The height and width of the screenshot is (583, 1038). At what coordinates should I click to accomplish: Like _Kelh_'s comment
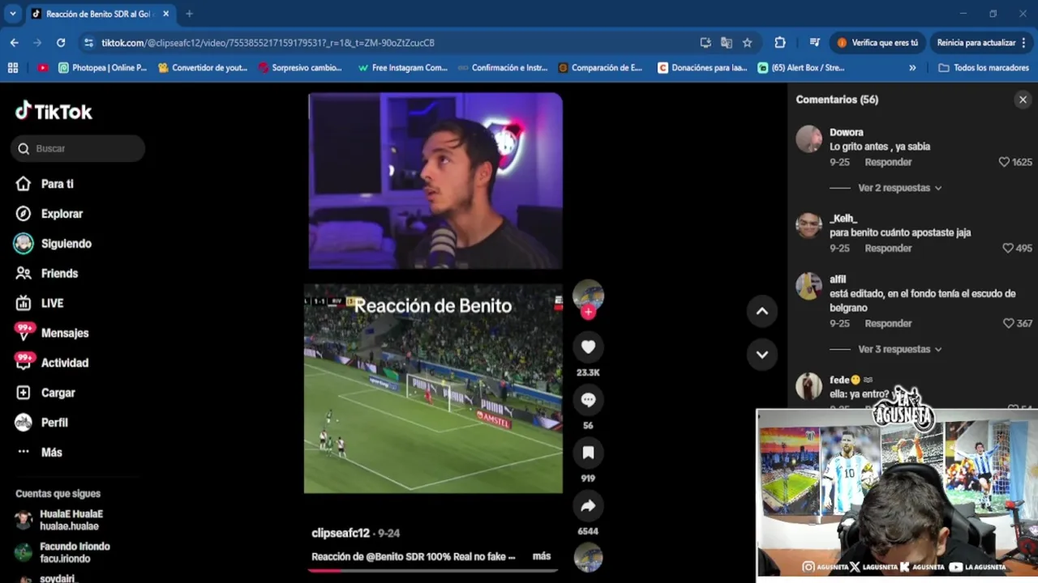coord(1008,248)
